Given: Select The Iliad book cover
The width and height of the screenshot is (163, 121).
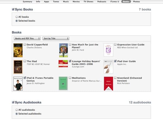Looking at the screenshot, I should (18, 67).
